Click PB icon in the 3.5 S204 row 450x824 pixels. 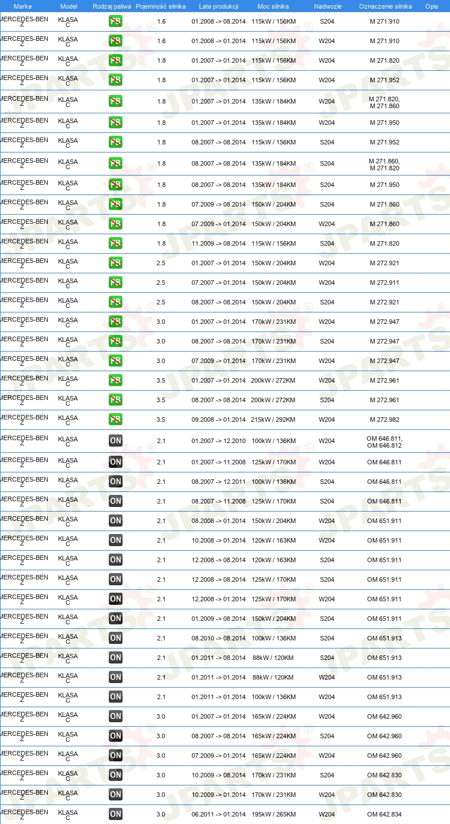tap(116, 400)
